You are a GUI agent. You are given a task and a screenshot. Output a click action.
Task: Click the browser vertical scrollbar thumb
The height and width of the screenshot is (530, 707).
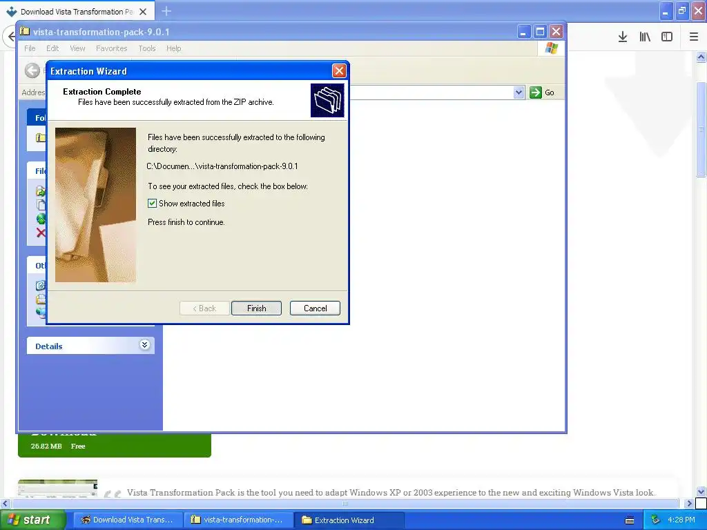tap(701, 130)
